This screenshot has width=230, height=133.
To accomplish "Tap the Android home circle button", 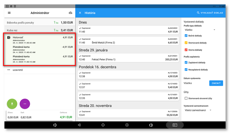I will pos(103,125).
